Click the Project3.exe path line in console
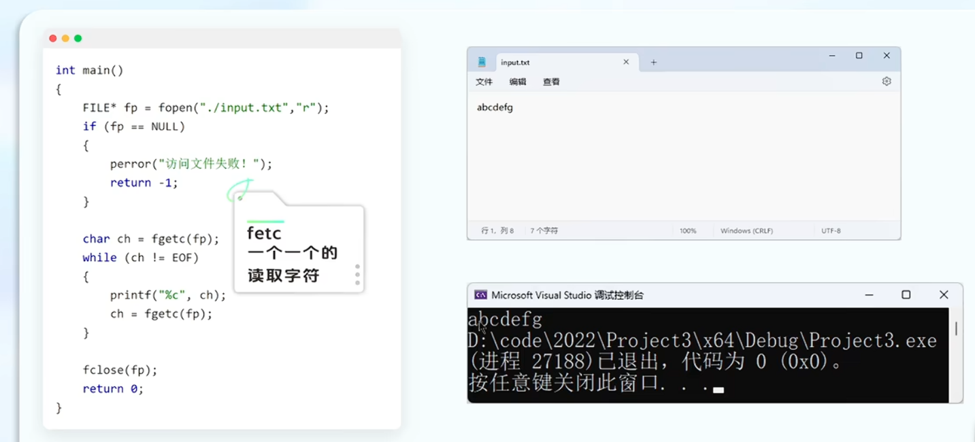 coord(703,341)
